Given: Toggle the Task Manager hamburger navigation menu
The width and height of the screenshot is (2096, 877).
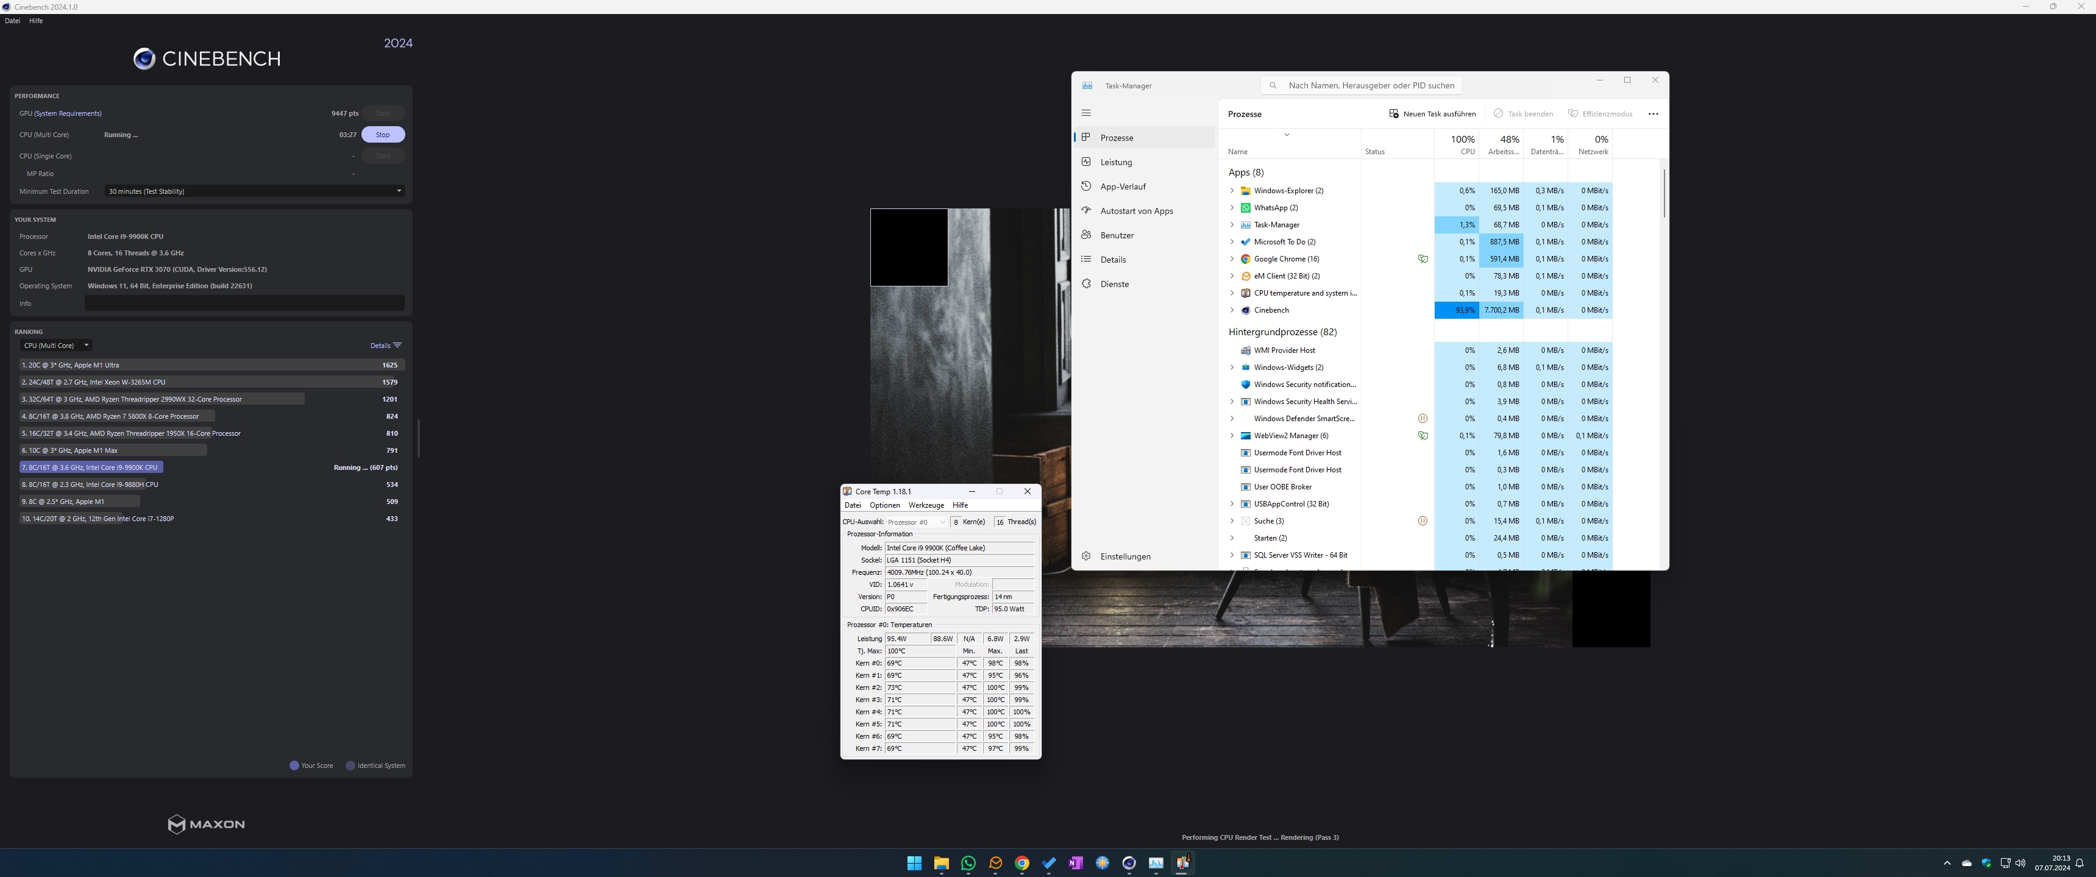Looking at the screenshot, I should [1086, 113].
